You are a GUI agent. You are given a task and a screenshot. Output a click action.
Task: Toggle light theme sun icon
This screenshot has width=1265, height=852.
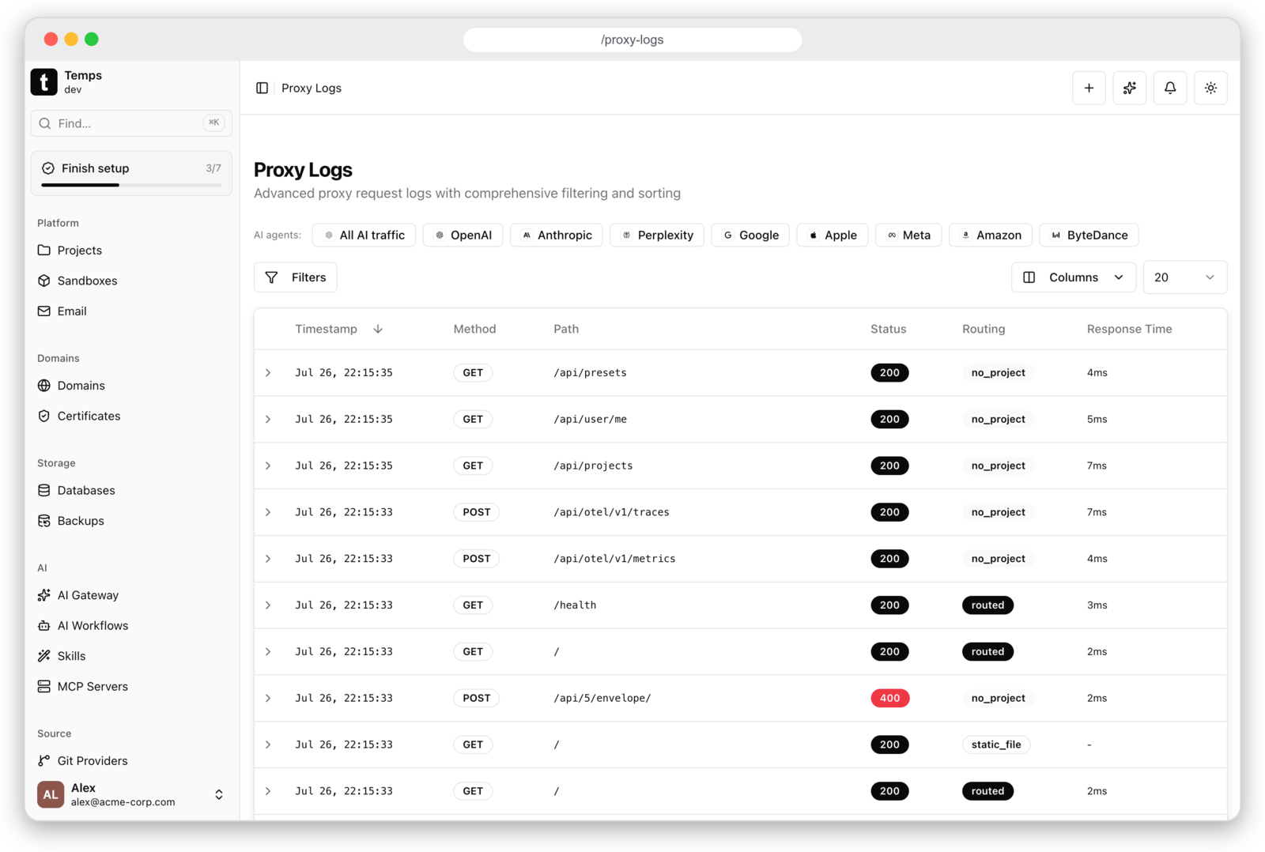pos(1210,88)
